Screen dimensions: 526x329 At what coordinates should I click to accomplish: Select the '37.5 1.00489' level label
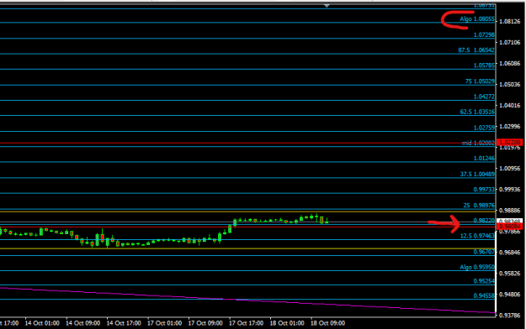point(477,174)
